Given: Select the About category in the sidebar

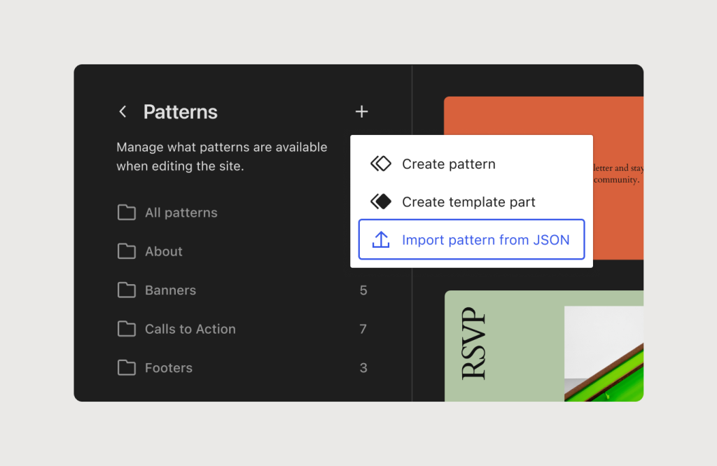Looking at the screenshot, I should click(162, 251).
